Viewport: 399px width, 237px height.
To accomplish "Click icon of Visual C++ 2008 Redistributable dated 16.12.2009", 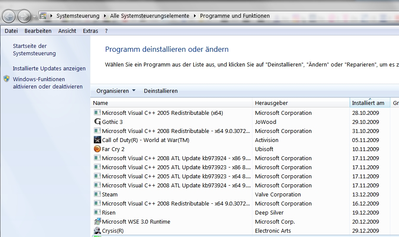I will [97, 203].
